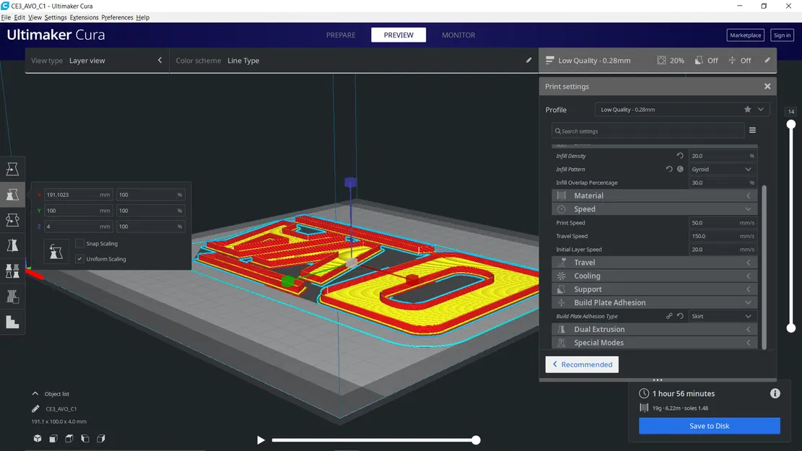The image size is (802, 451).
Task: Edit color scheme with pencil icon
Action: point(529,61)
